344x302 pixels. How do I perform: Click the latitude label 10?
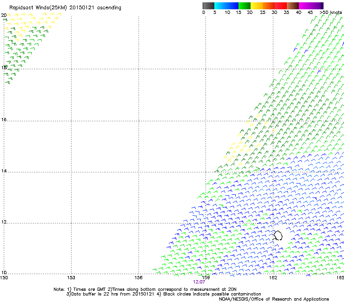[x=4, y=273]
